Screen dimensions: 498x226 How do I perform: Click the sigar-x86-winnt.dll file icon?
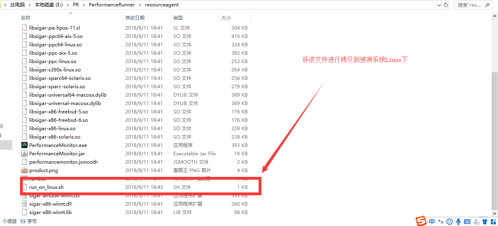pos(24,204)
